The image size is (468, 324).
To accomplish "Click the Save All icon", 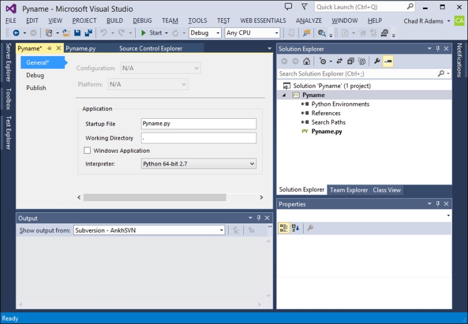I will (x=88, y=33).
